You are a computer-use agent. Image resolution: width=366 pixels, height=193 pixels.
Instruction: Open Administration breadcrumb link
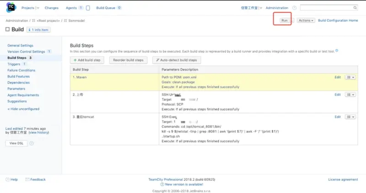(17, 21)
